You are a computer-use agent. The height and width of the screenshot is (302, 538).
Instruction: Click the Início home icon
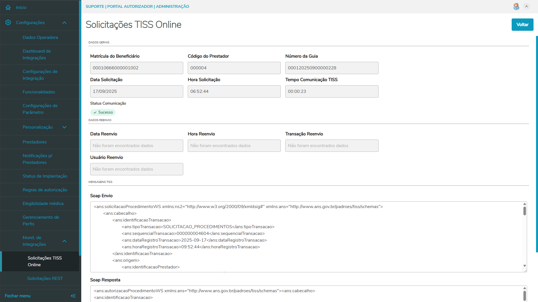pyautogui.click(x=8, y=8)
